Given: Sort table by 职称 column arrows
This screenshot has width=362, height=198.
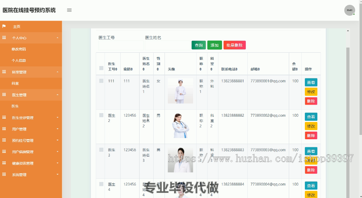Looking at the screenshot, I should (200, 69).
